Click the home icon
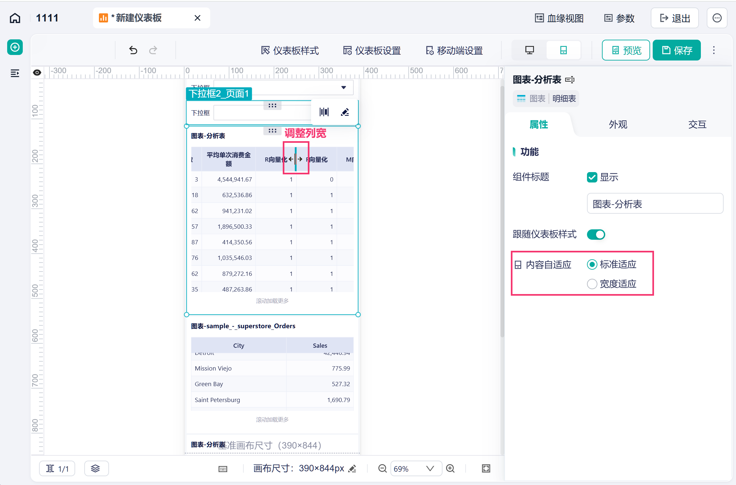 15,18
